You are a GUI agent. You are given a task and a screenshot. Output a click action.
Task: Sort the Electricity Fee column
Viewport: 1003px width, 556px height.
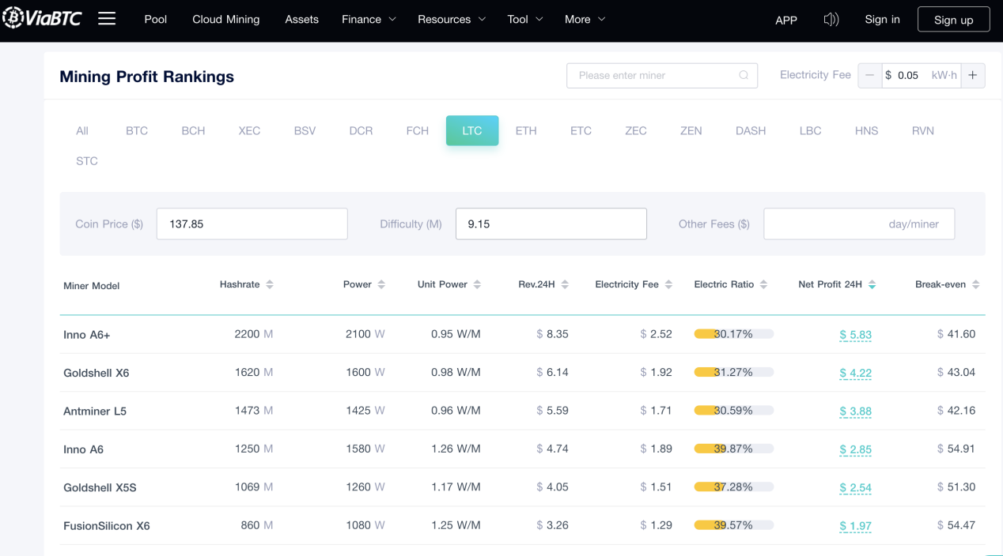pyautogui.click(x=667, y=284)
